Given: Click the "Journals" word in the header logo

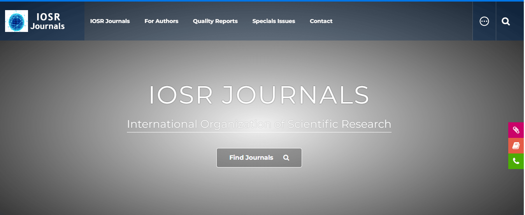Looking at the screenshot, I should click(47, 26).
